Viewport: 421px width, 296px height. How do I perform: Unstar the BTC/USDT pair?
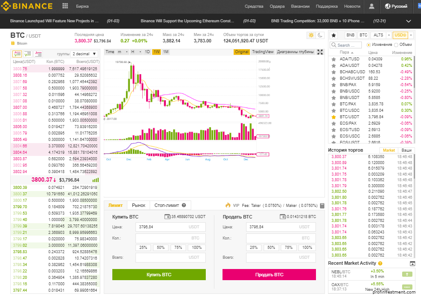click(334, 117)
